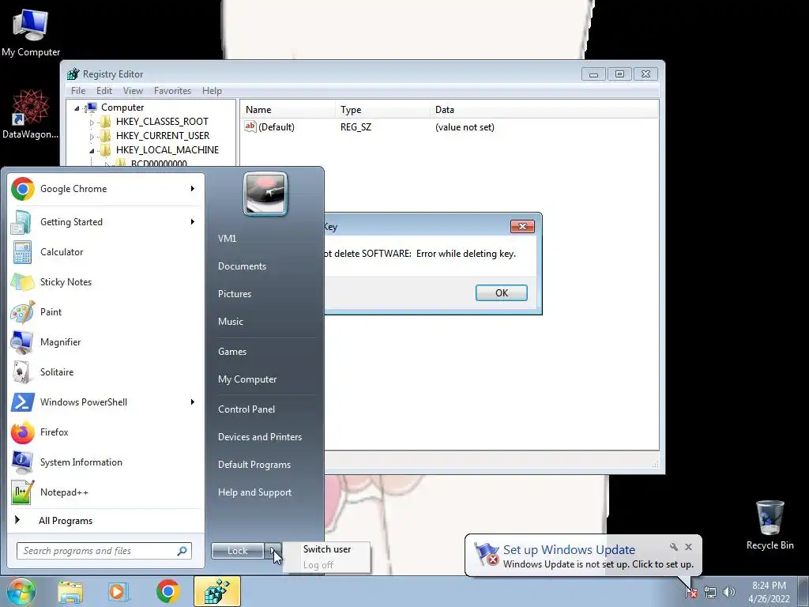Select My Computer desktop icon
Viewport: 809px width, 607px height.
(x=31, y=32)
